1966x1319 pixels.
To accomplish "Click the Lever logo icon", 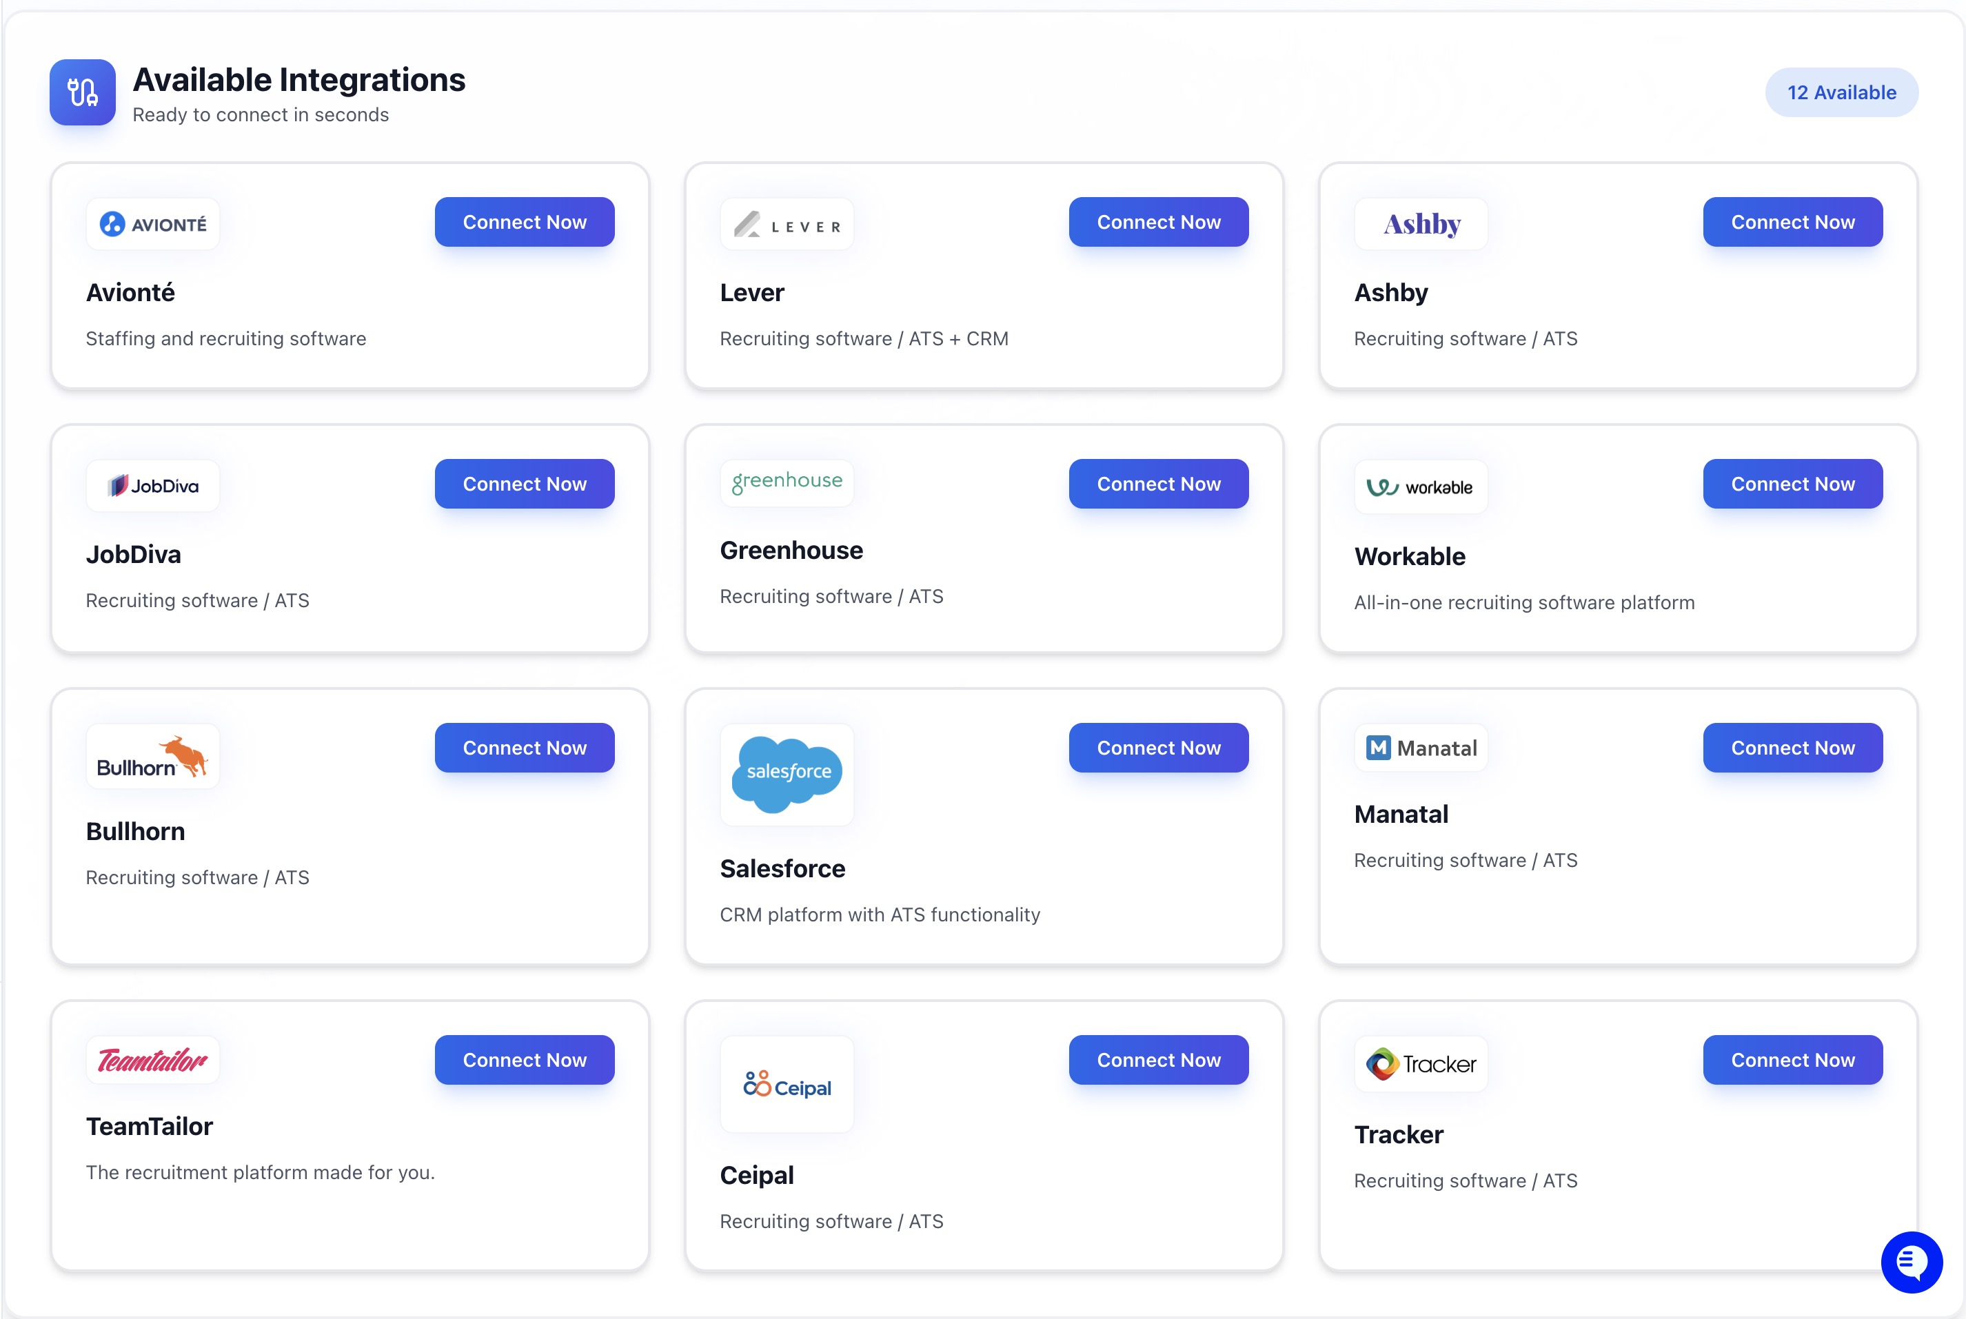I will pyautogui.click(x=787, y=225).
